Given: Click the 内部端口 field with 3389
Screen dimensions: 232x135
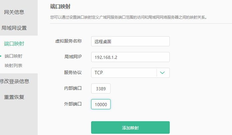Looking at the screenshot, I should coord(101,89).
